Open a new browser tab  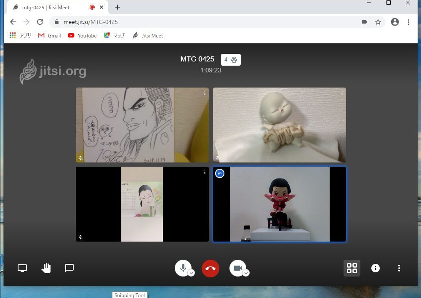117,7
